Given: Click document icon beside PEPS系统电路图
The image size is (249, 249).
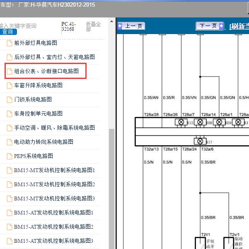Looking at the screenshot, I should (x=10, y=156).
